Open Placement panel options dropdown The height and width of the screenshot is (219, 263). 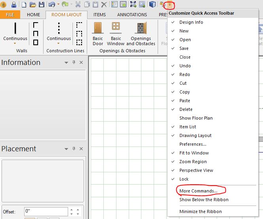(66, 149)
